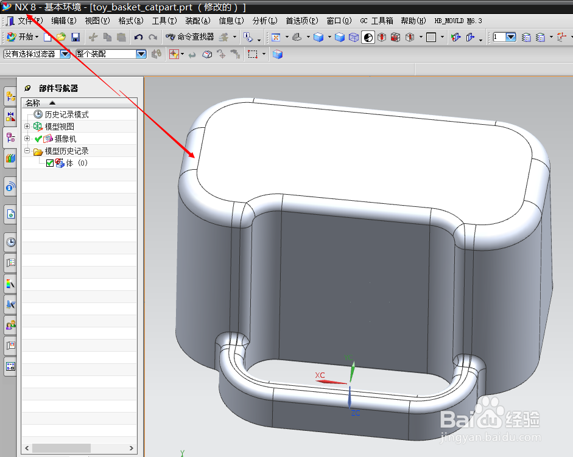This screenshot has width=573, height=457.
Task: Open the 视图(V) menu
Action: 97,21
